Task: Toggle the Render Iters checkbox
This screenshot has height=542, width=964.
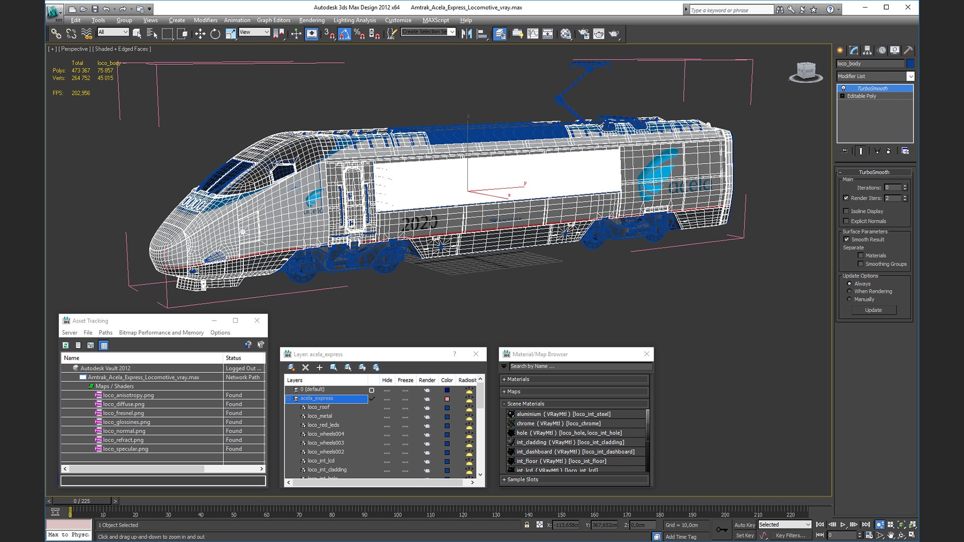Action: click(x=846, y=198)
